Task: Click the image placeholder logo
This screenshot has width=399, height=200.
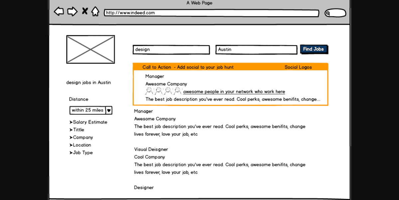Action: click(x=90, y=49)
